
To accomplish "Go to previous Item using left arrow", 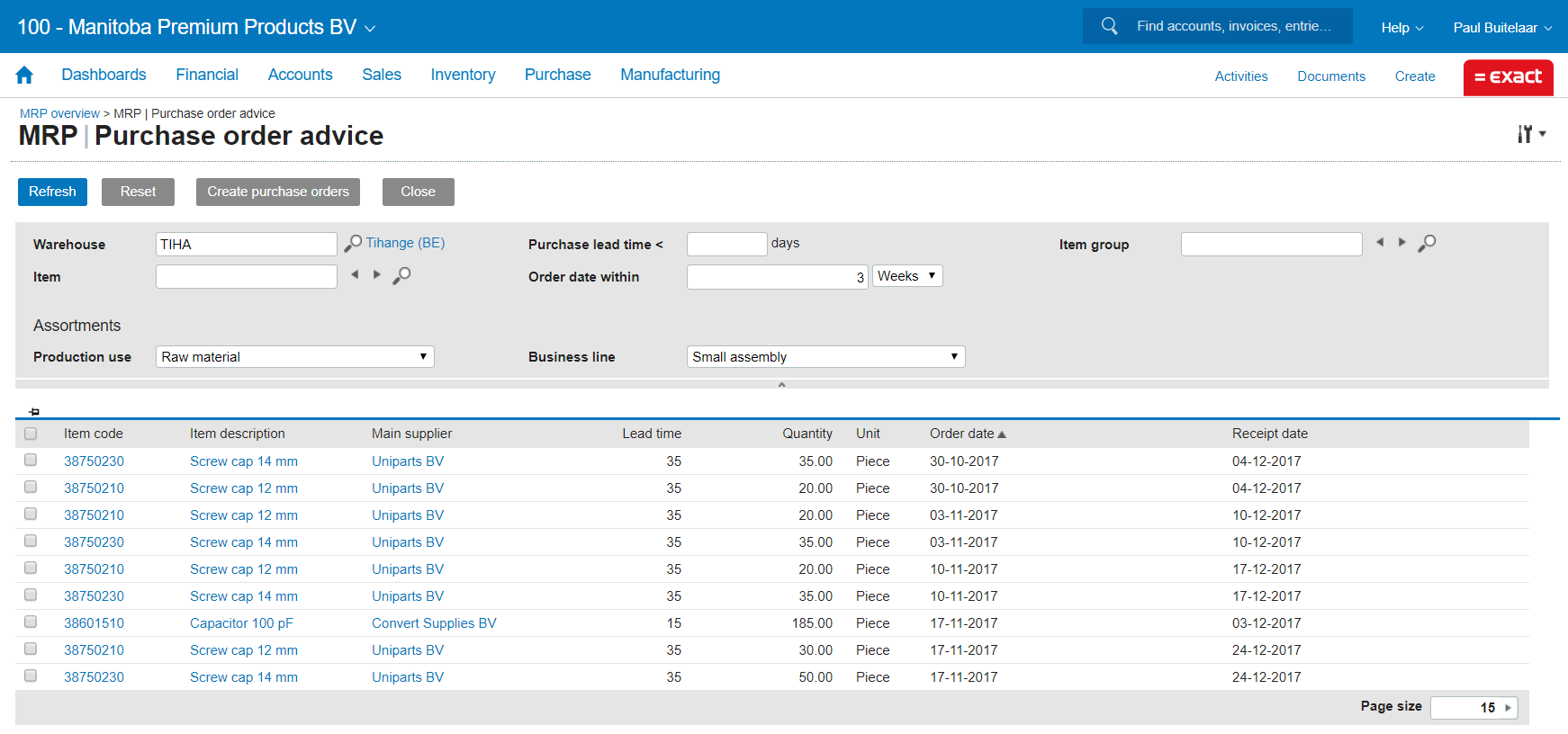I will [355, 275].
